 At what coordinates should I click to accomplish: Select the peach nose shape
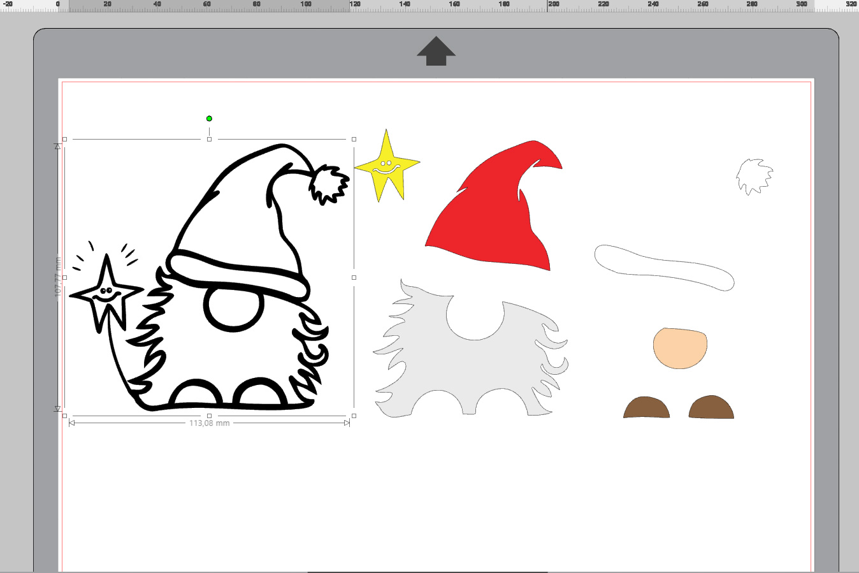tap(680, 348)
